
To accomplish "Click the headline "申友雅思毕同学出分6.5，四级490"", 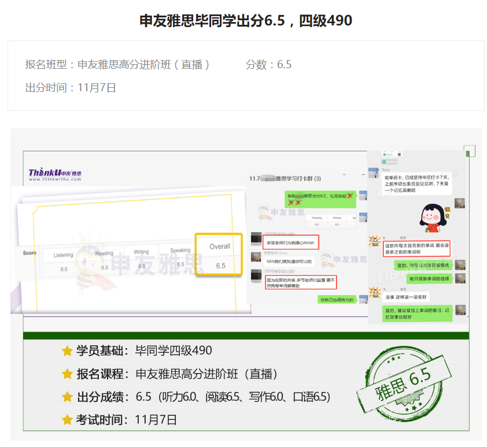I will (246, 21).
